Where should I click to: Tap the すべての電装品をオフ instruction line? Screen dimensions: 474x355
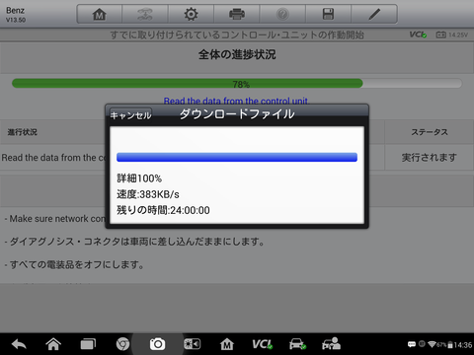click(74, 264)
